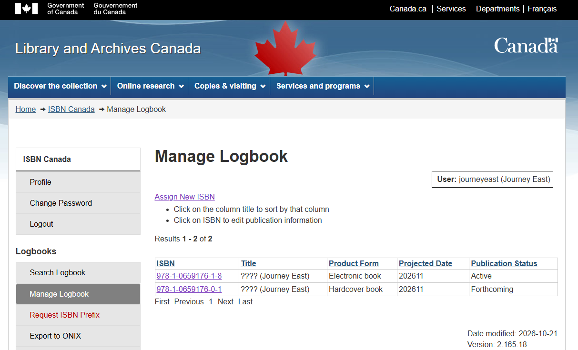Open ISBN 978-1-0659176-1-8 entry
Screen dimensions: 578x350
[x=189, y=276]
